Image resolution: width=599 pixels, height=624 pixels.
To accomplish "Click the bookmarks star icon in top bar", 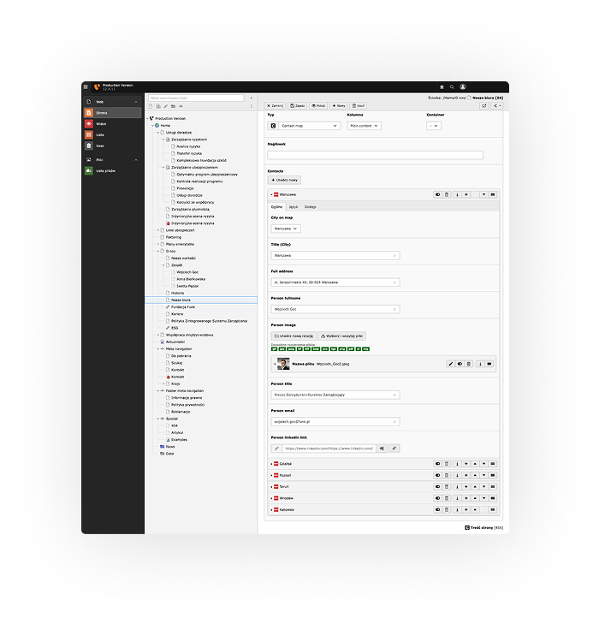I will pyautogui.click(x=442, y=86).
